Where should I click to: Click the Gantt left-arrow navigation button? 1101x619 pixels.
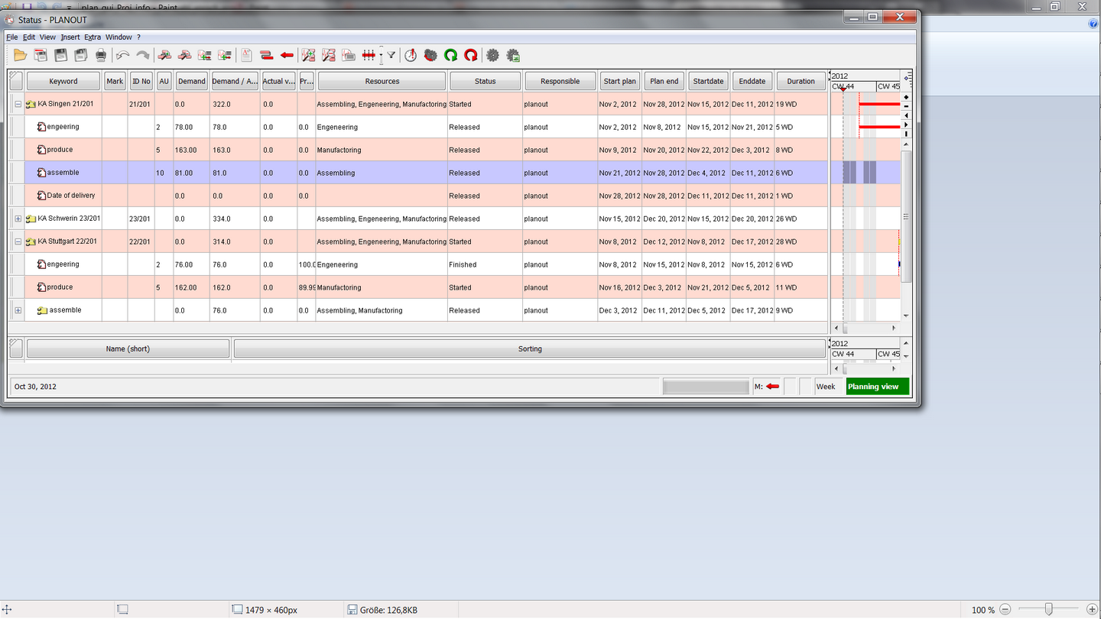pyautogui.click(x=906, y=115)
